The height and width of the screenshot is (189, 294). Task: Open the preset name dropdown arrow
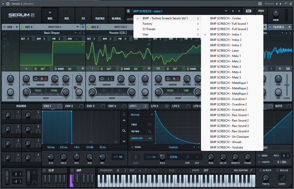(x=226, y=11)
